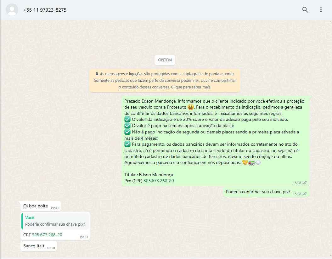
Task: Click check mark beside 'Para pagamento'
Action: [x=127, y=144]
